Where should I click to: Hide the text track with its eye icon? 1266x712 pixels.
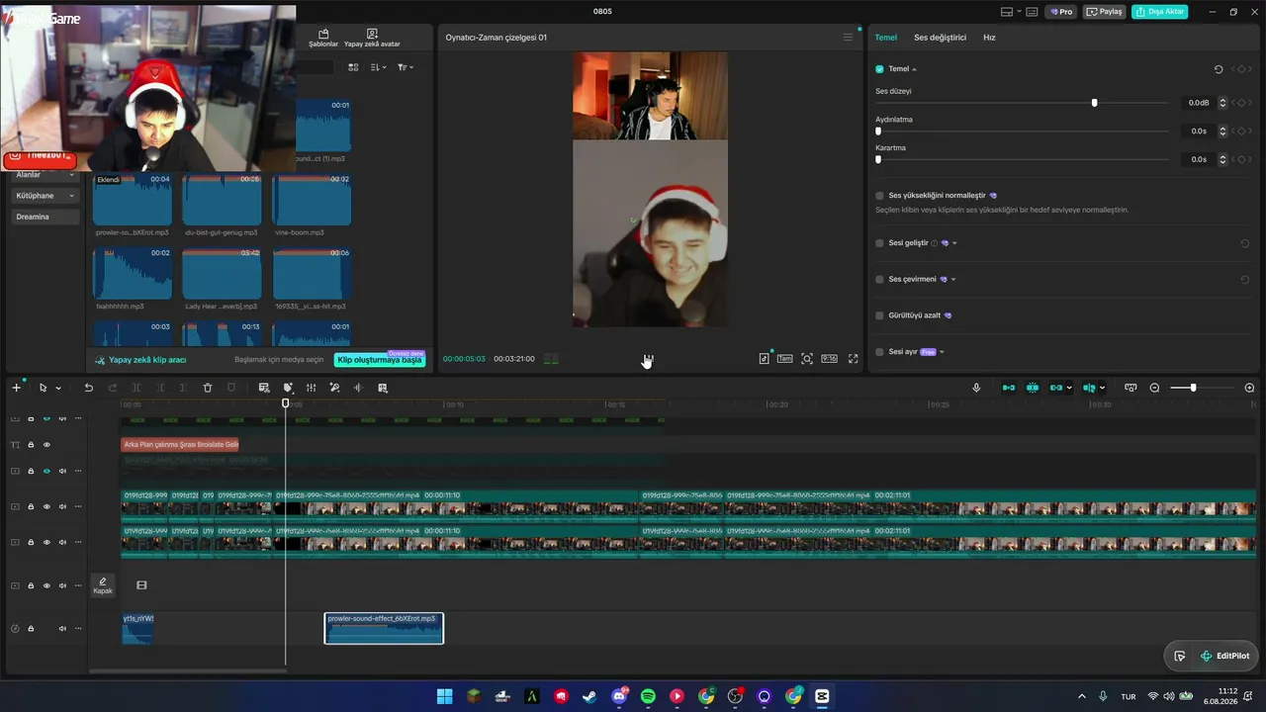point(46,445)
